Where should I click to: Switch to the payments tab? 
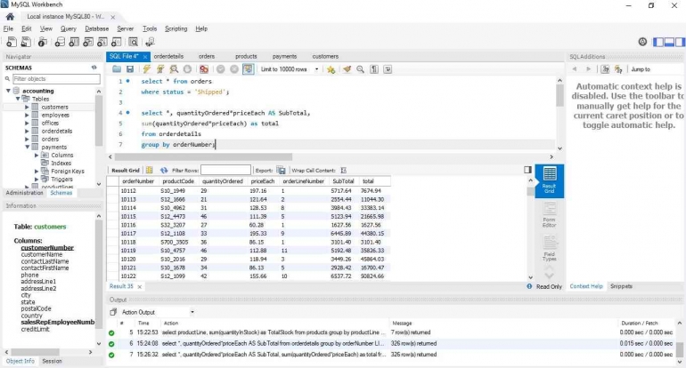tap(284, 56)
